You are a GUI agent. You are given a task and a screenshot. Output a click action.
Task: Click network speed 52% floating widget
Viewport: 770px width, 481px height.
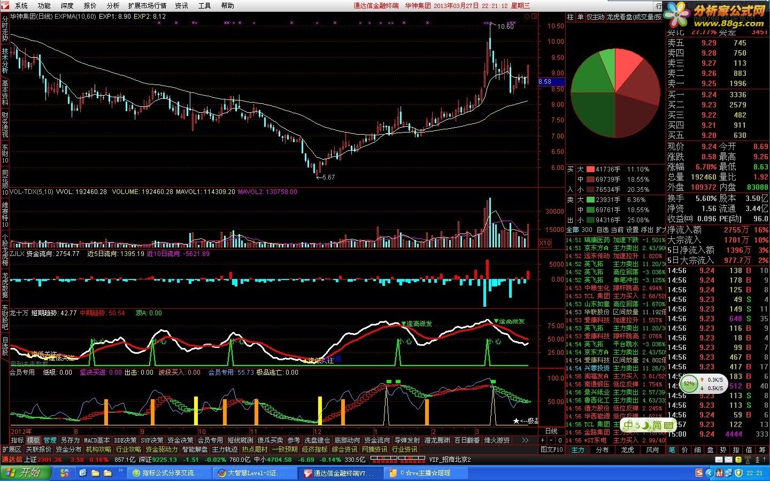pos(703,383)
